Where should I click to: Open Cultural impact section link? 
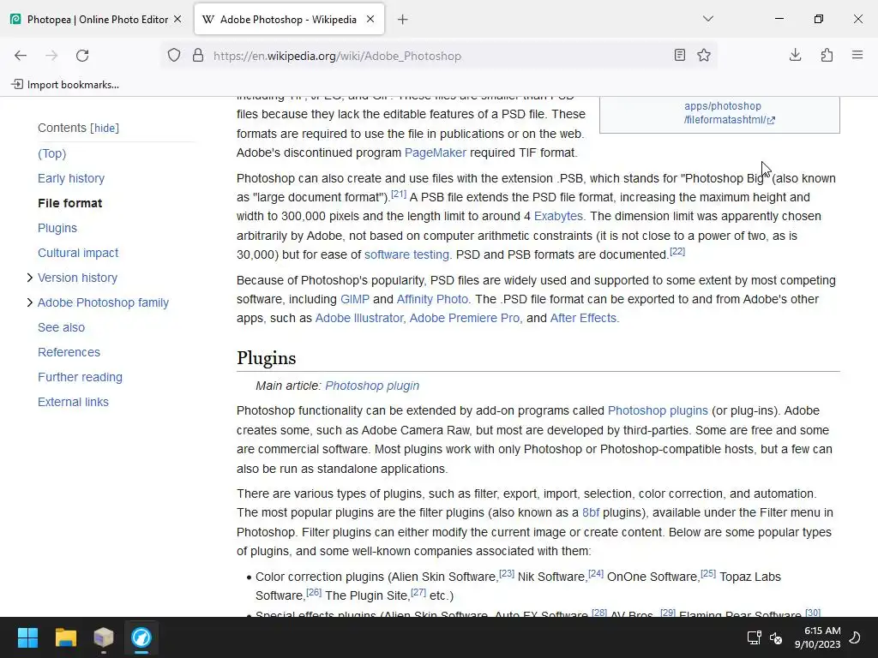click(78, 253)
